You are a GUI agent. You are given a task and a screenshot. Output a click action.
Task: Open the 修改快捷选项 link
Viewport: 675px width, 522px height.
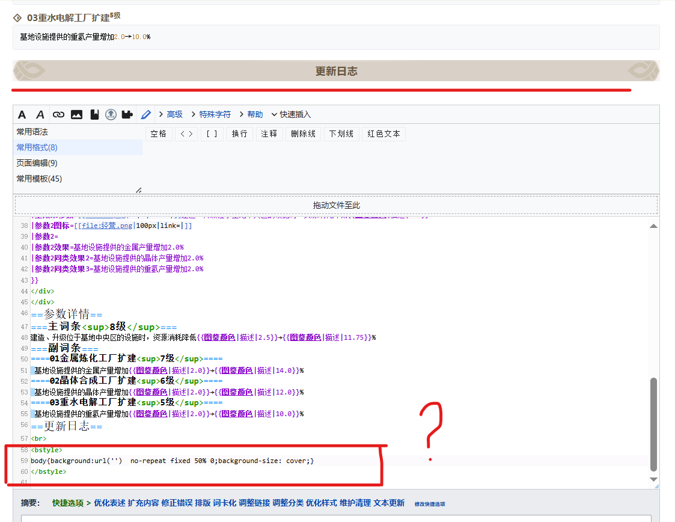click(430, 504)
